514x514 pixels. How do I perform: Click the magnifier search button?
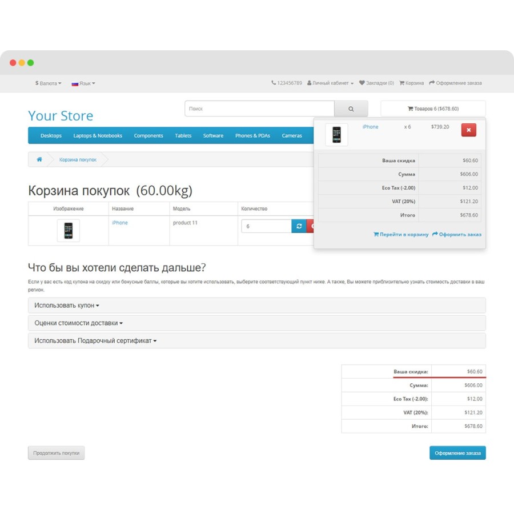click(351, 109)
